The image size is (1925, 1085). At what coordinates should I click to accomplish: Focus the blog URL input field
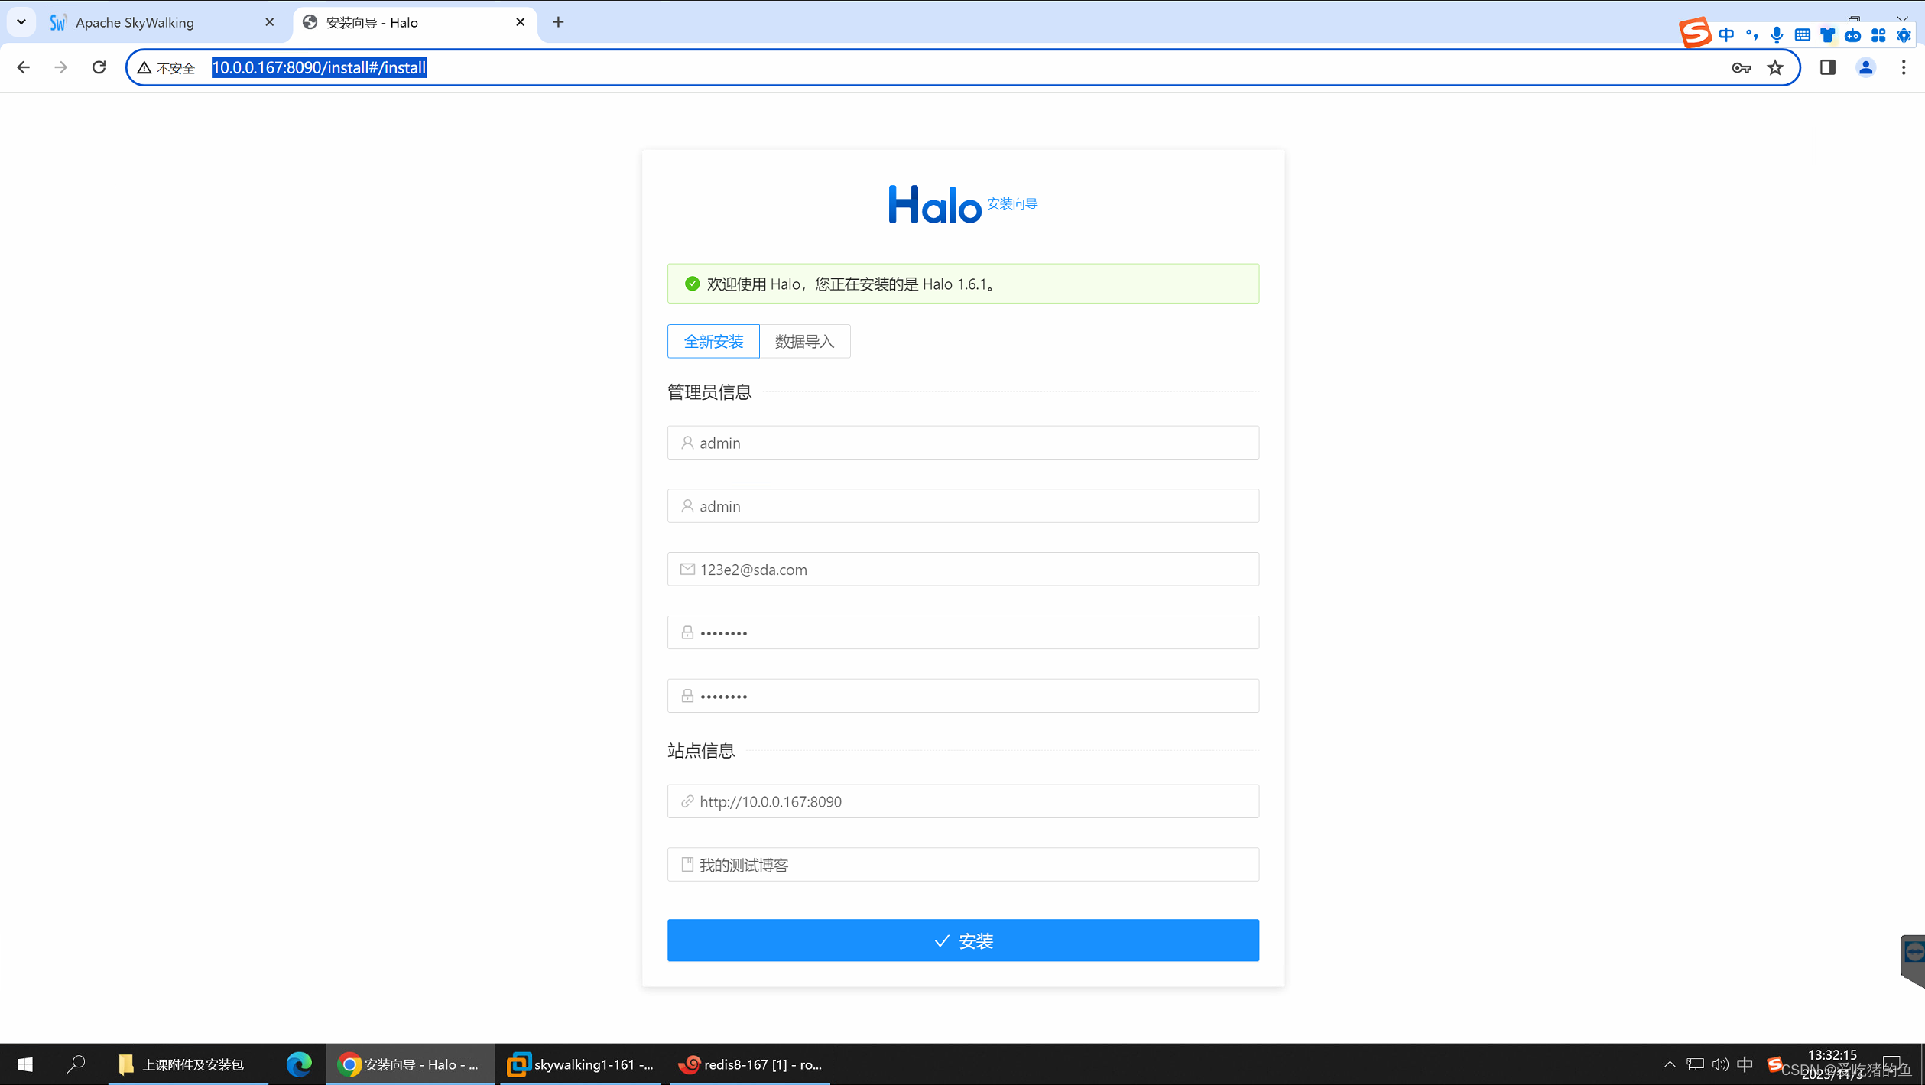[962, 801]
